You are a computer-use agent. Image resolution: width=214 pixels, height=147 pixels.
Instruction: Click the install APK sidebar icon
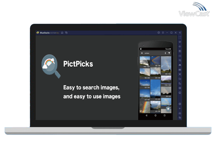pos(180,65)
